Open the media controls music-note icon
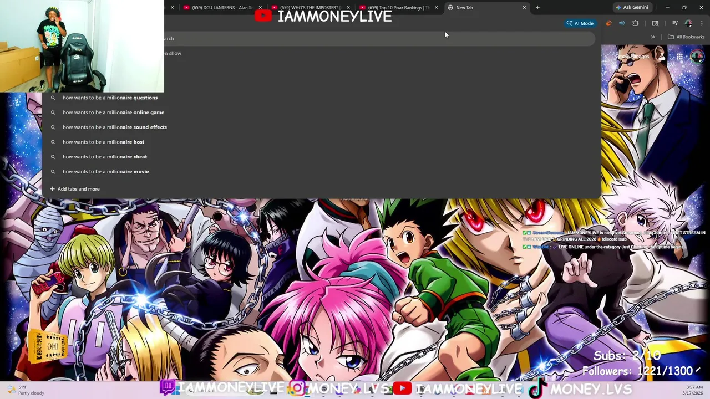 tap(675, 23)
